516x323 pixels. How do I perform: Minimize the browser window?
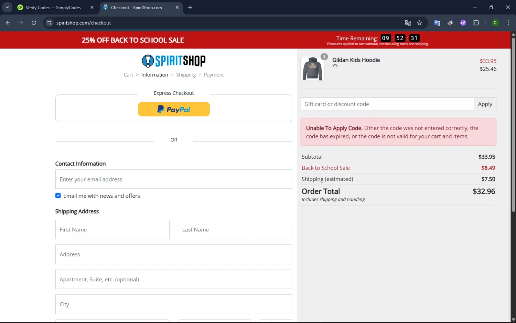(475, 7)
